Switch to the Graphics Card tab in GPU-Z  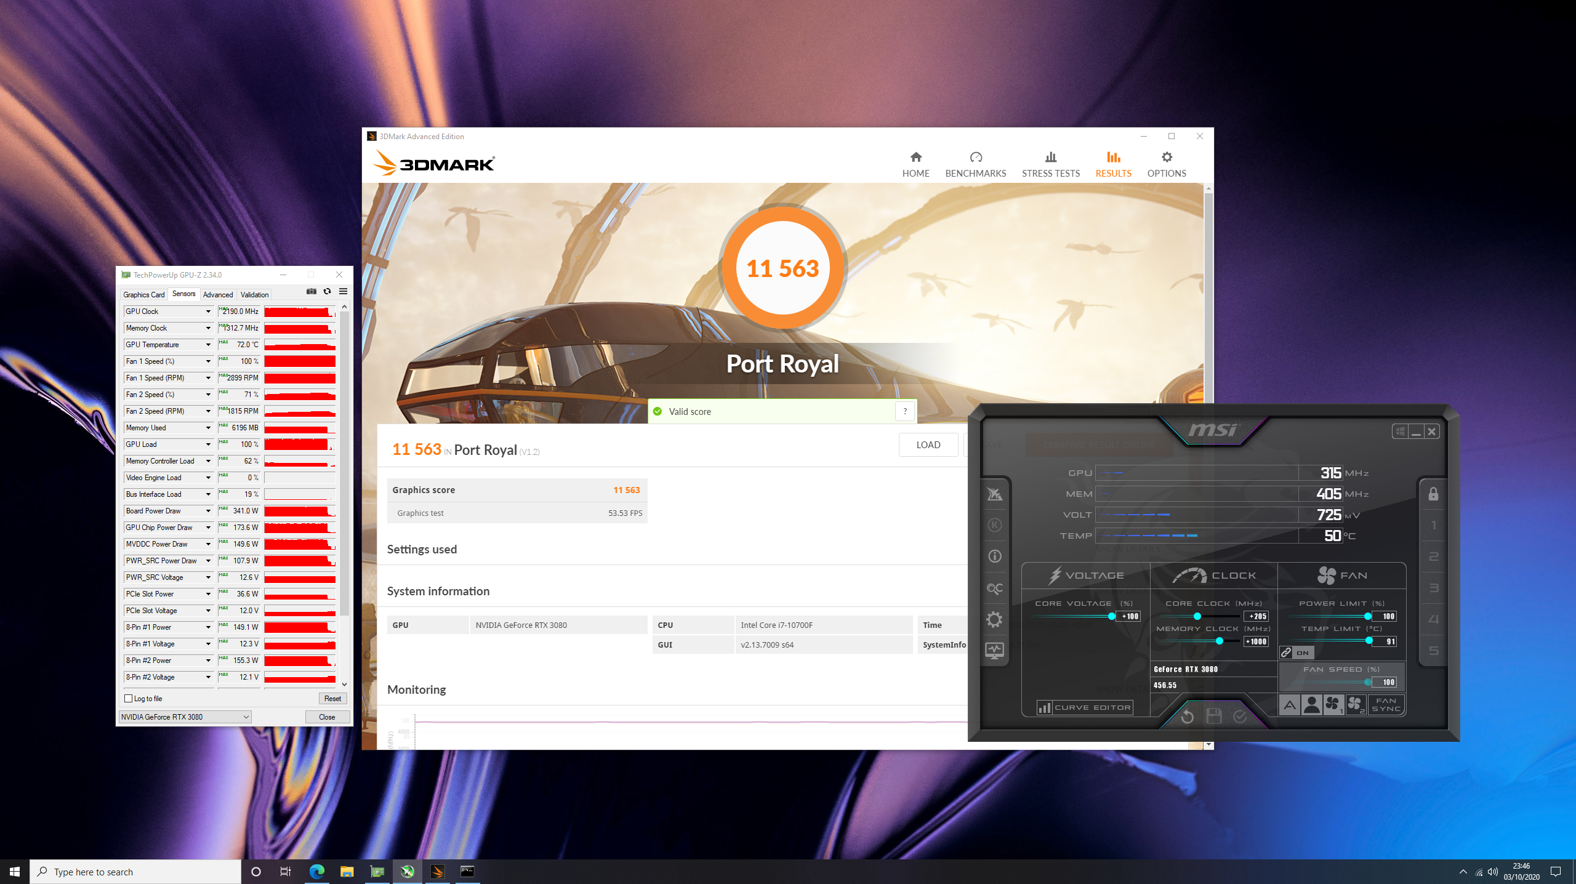pyautogui.click(x=143, y=295)
